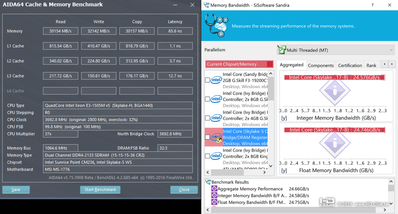Image resolution: width=398 pixels, height=214 pixels.
Task: Click the Aggregate Memory Performance result icon
Action: coord(214,189)
